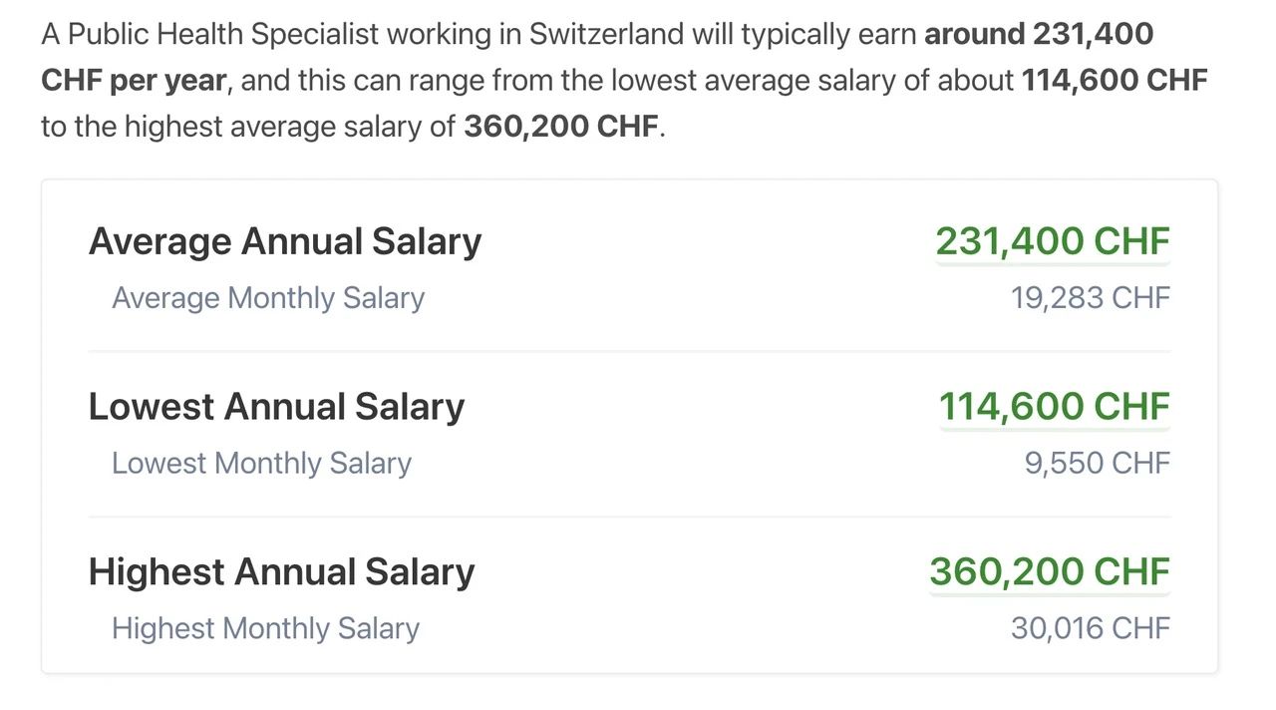Image resolution: width=1276 pixels, height=710 pixels.
Task: Click bold 'CHF per year' in paragraph
Action: [134, 82]
